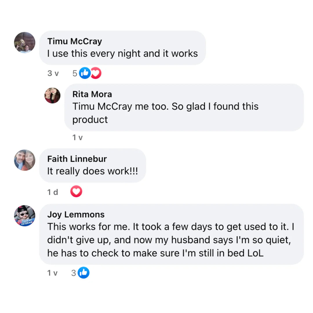Click the thumbs-up reaction under Joy Lemmons's comment
Screen dimensions: 313x313
pyautogui.click(x=84, y=272)
